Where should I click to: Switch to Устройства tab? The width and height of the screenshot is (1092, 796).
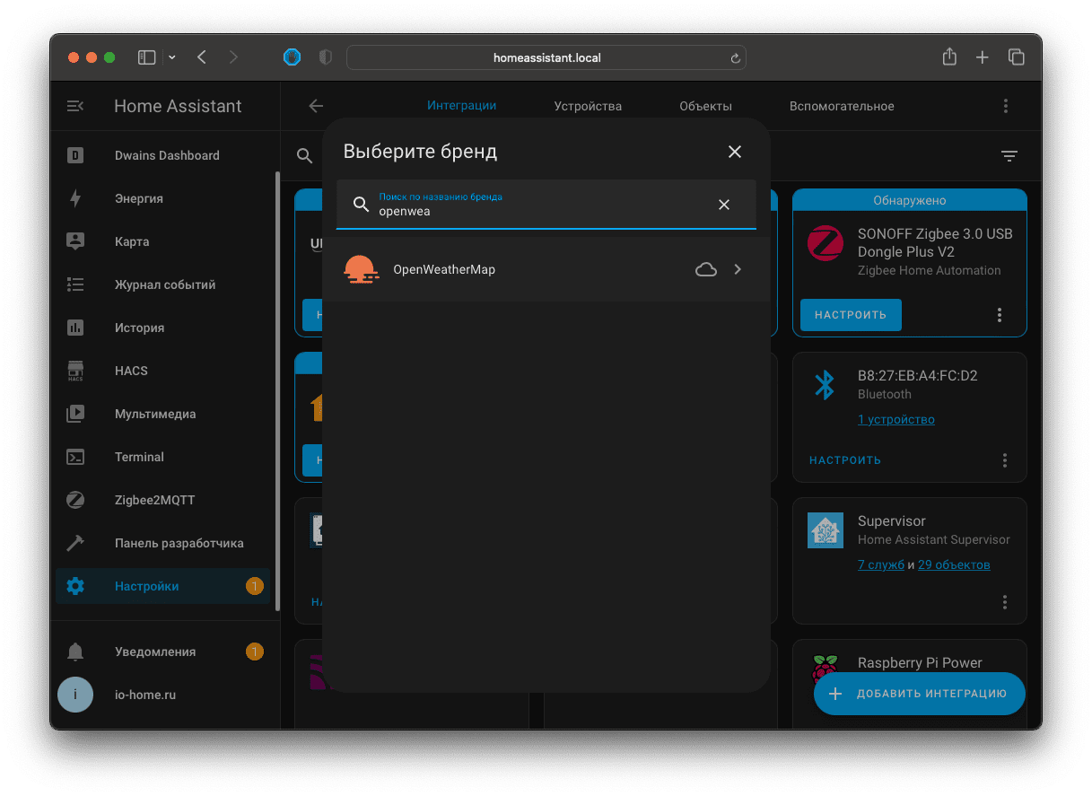(588, 106)
